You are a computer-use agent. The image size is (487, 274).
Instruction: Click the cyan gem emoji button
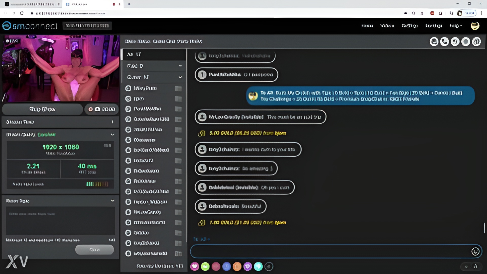pos(258,266)
